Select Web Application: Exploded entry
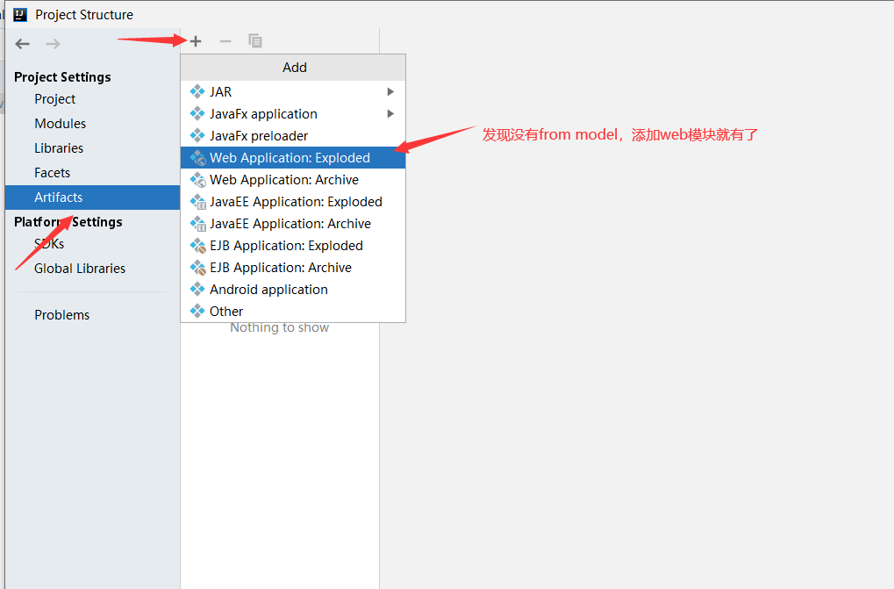Screen dimensions: 894x589 (293, 157)
